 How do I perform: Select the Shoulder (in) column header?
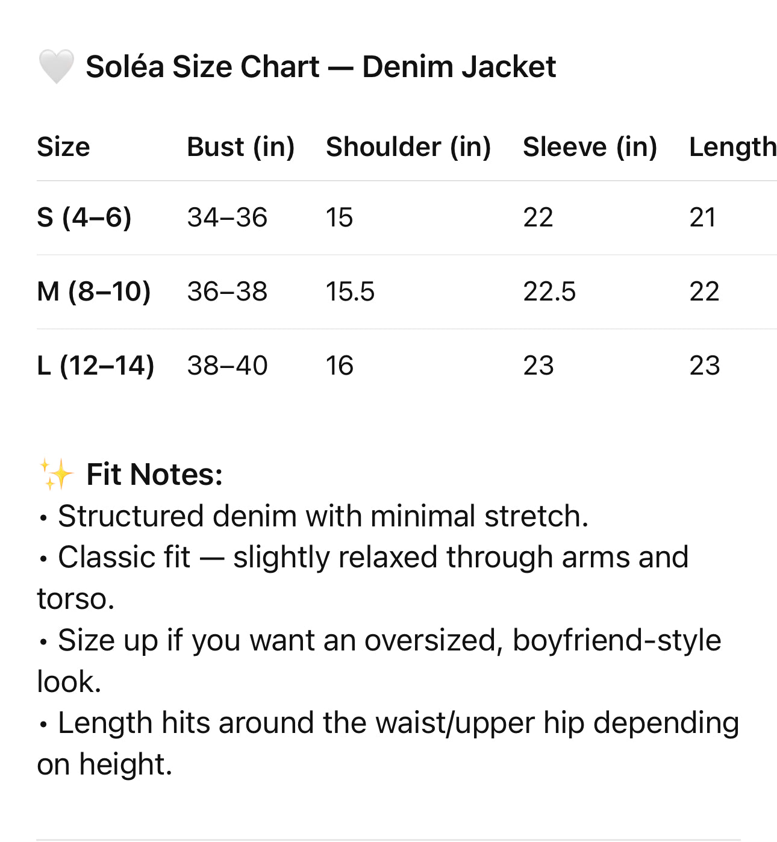pos(408,147)
